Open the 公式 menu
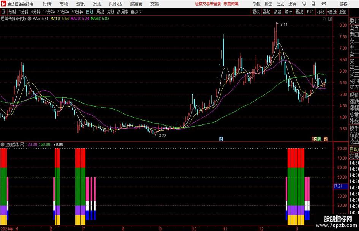The width and height of the screenshot is (359, 231). [280, 4]
